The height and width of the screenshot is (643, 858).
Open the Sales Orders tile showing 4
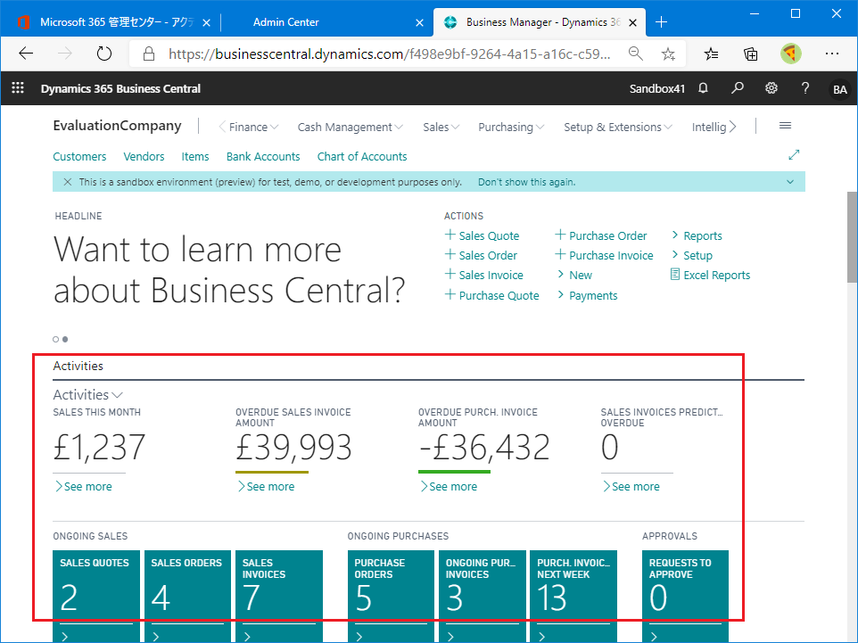click(x=187, y=596)
